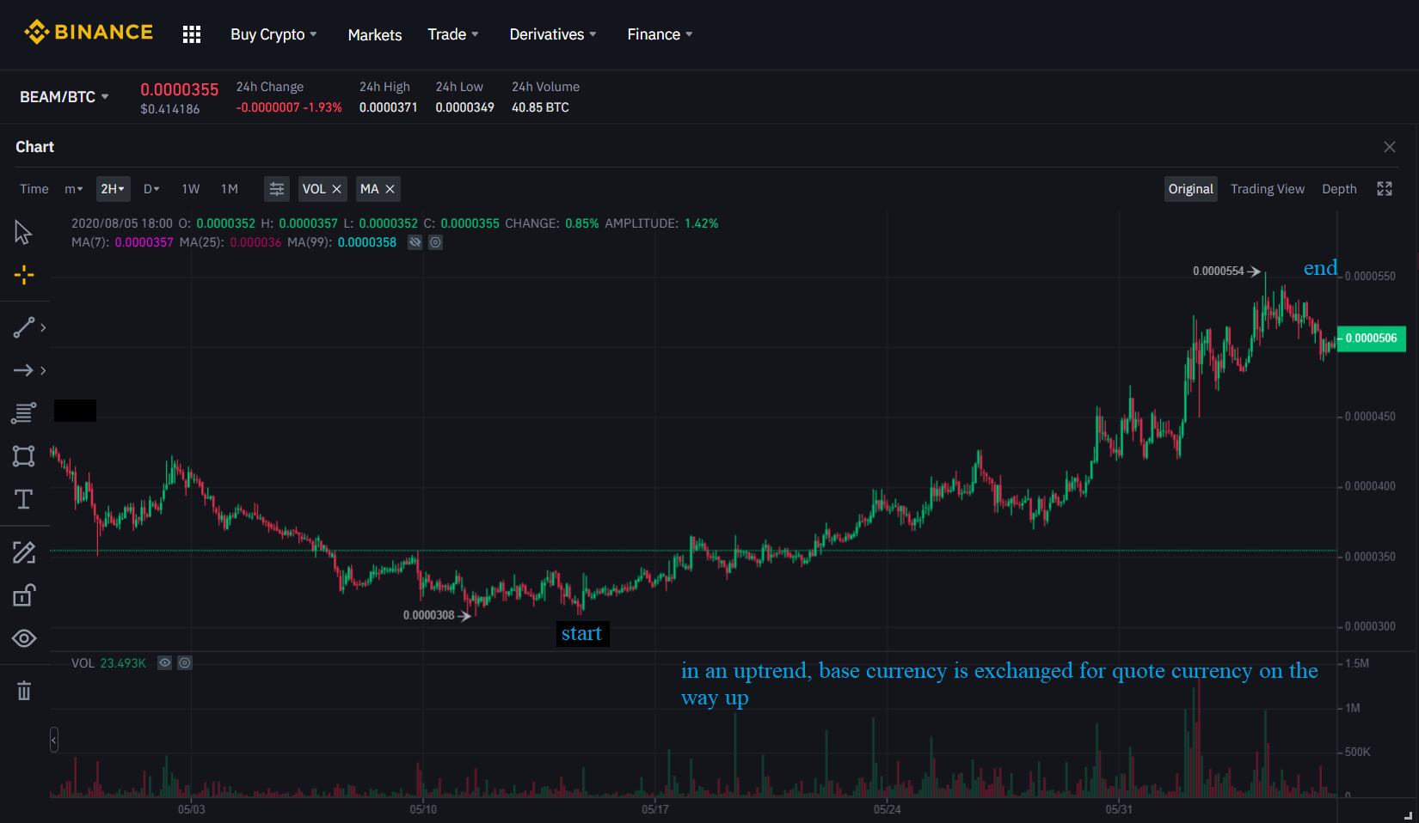Open MA indicator settings gear
This screenshot has width=1419, height=823.
tap(436, 242)
